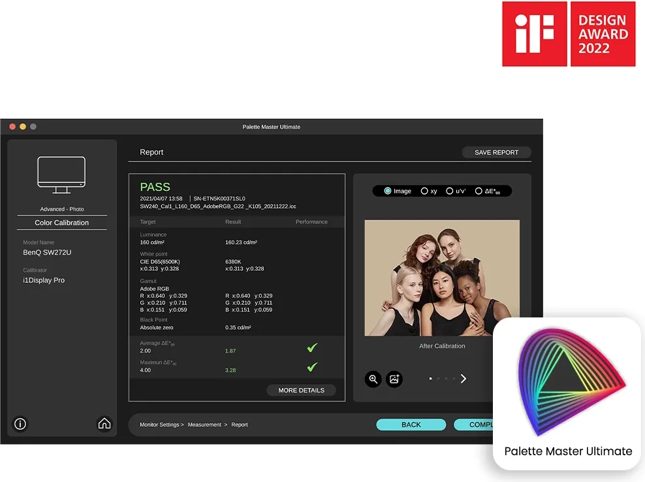645x482 pixels.
Task: Click the 0.35 cd/m² black point result
Action: [238, 328]
